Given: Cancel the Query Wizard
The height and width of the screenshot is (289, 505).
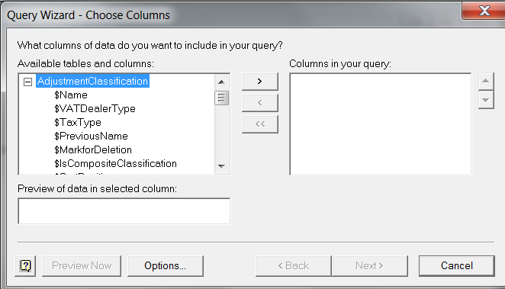Looking at the screenshot, I should (x=457, y=266).
